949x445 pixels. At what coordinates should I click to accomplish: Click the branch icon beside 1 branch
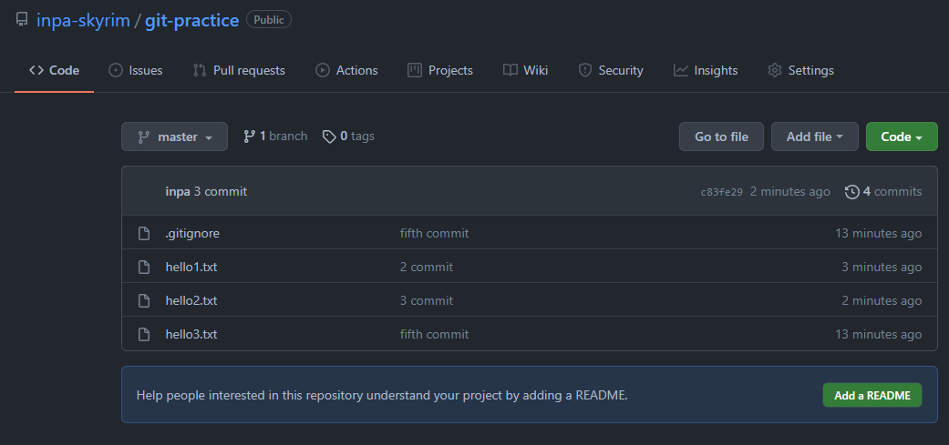[249, 137]
